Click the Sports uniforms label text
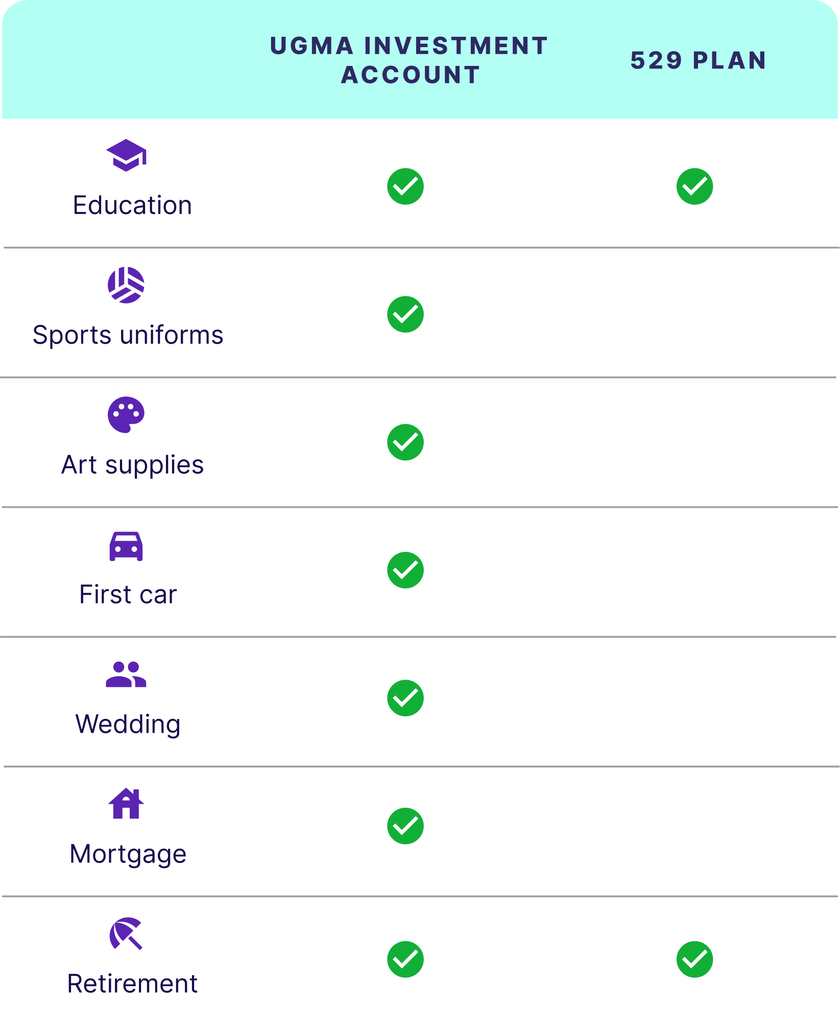 click(x=128, y=336)
